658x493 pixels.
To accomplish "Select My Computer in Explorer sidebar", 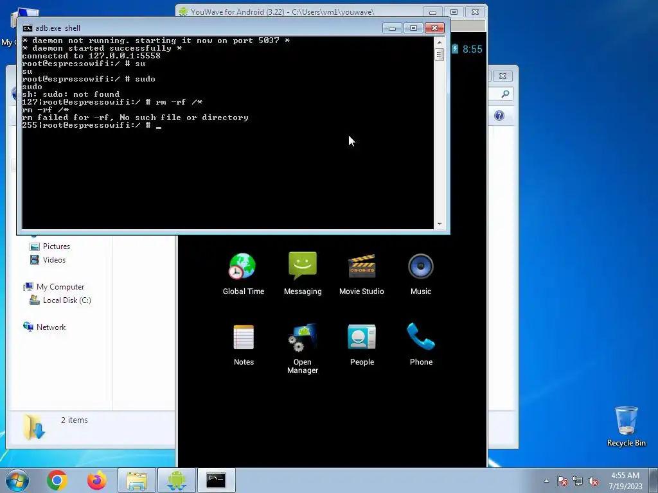I will click(60, 287).
